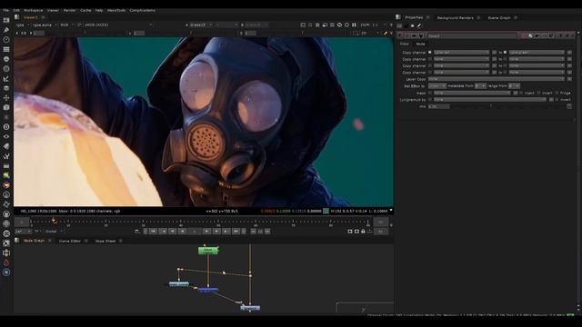Click the red node color icon in Copy1 header
Image resolution: width=582 pixels, height=327 pixels.
pyautogui.click(x=524, y=35)
